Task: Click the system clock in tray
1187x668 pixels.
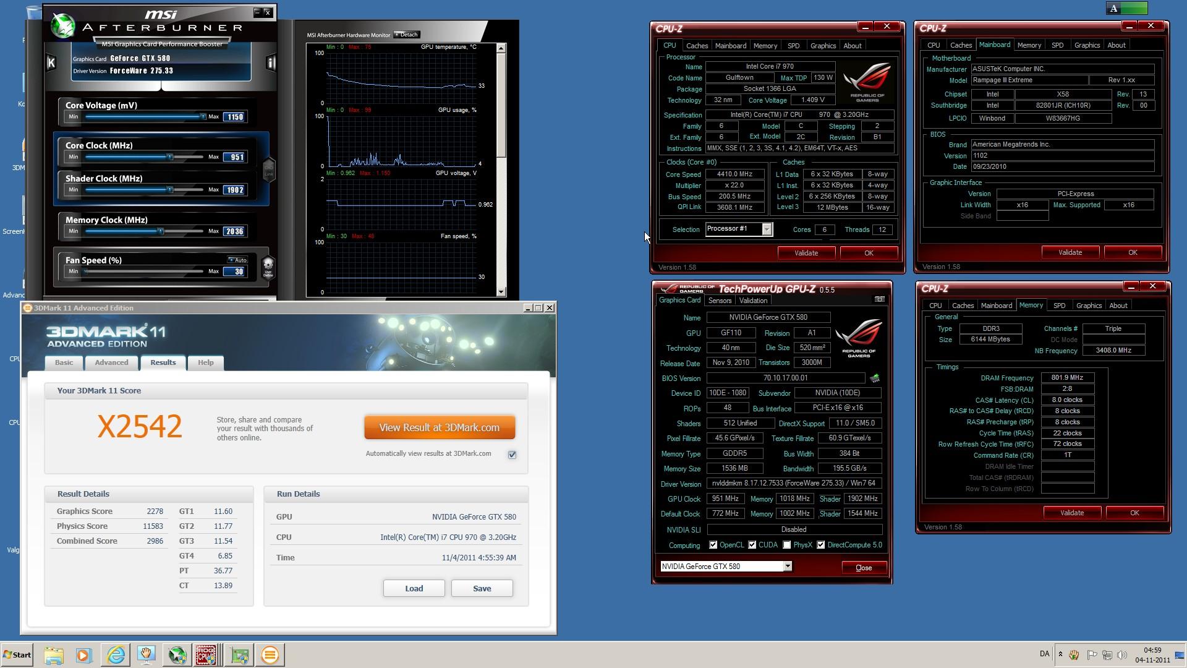Action: coord(1152,655)
